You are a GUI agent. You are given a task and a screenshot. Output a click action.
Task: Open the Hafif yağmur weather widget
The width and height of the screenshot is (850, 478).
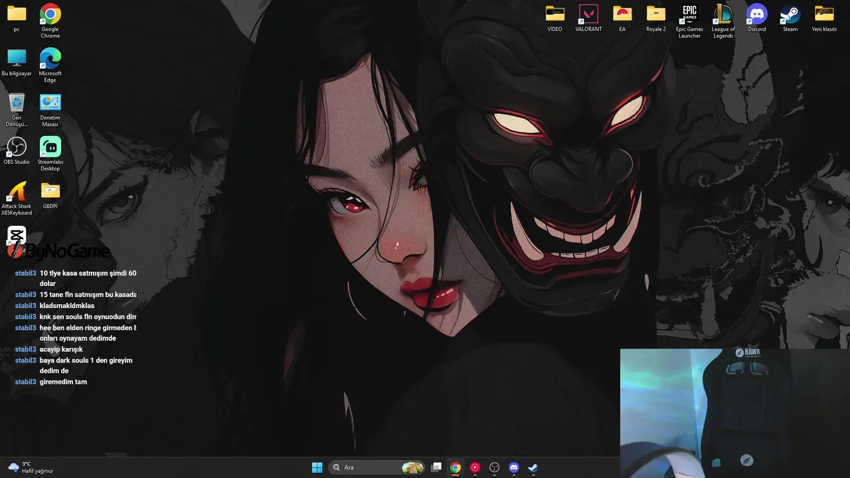pyautogui.click(x=31, y=467)
